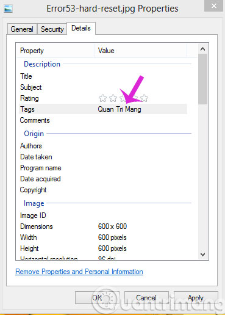Select the Authors property row
The width and height of the screenshot is (225, 315).
coord(104,146)
